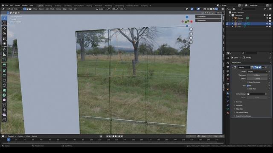The width and height of the screenshot is (273, 153).
Task: Select the Edge Slide tool
Action: pos(4,105)
